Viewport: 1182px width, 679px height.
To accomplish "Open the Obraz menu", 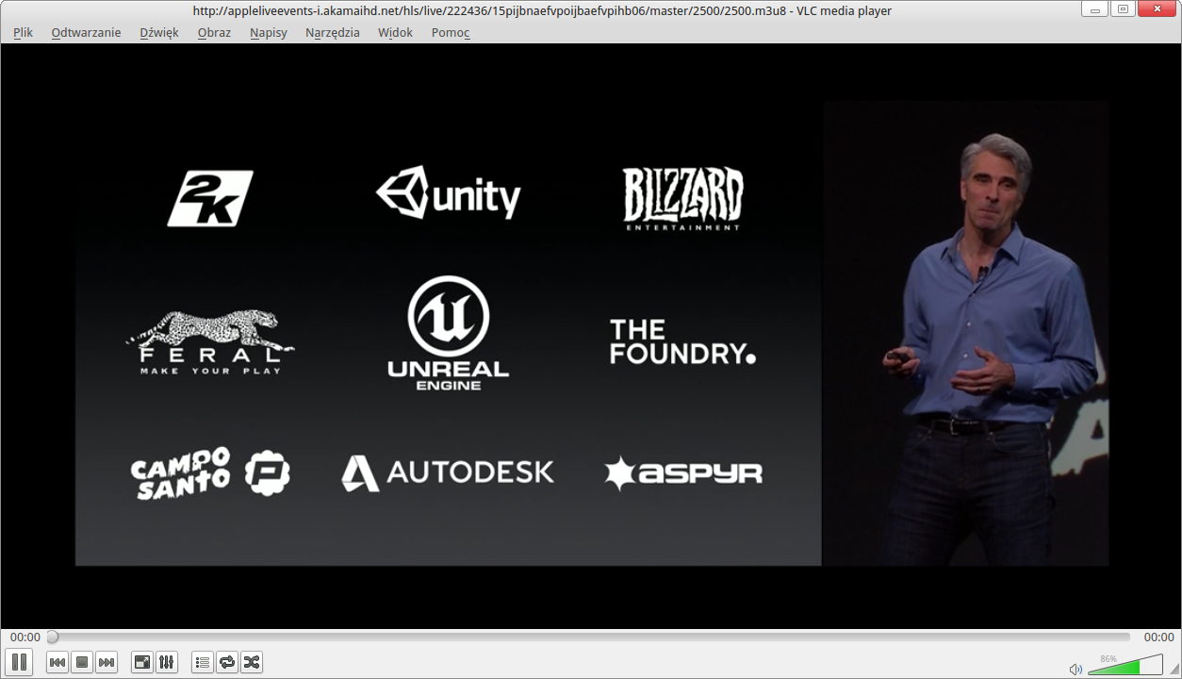I will coord(214,32).
